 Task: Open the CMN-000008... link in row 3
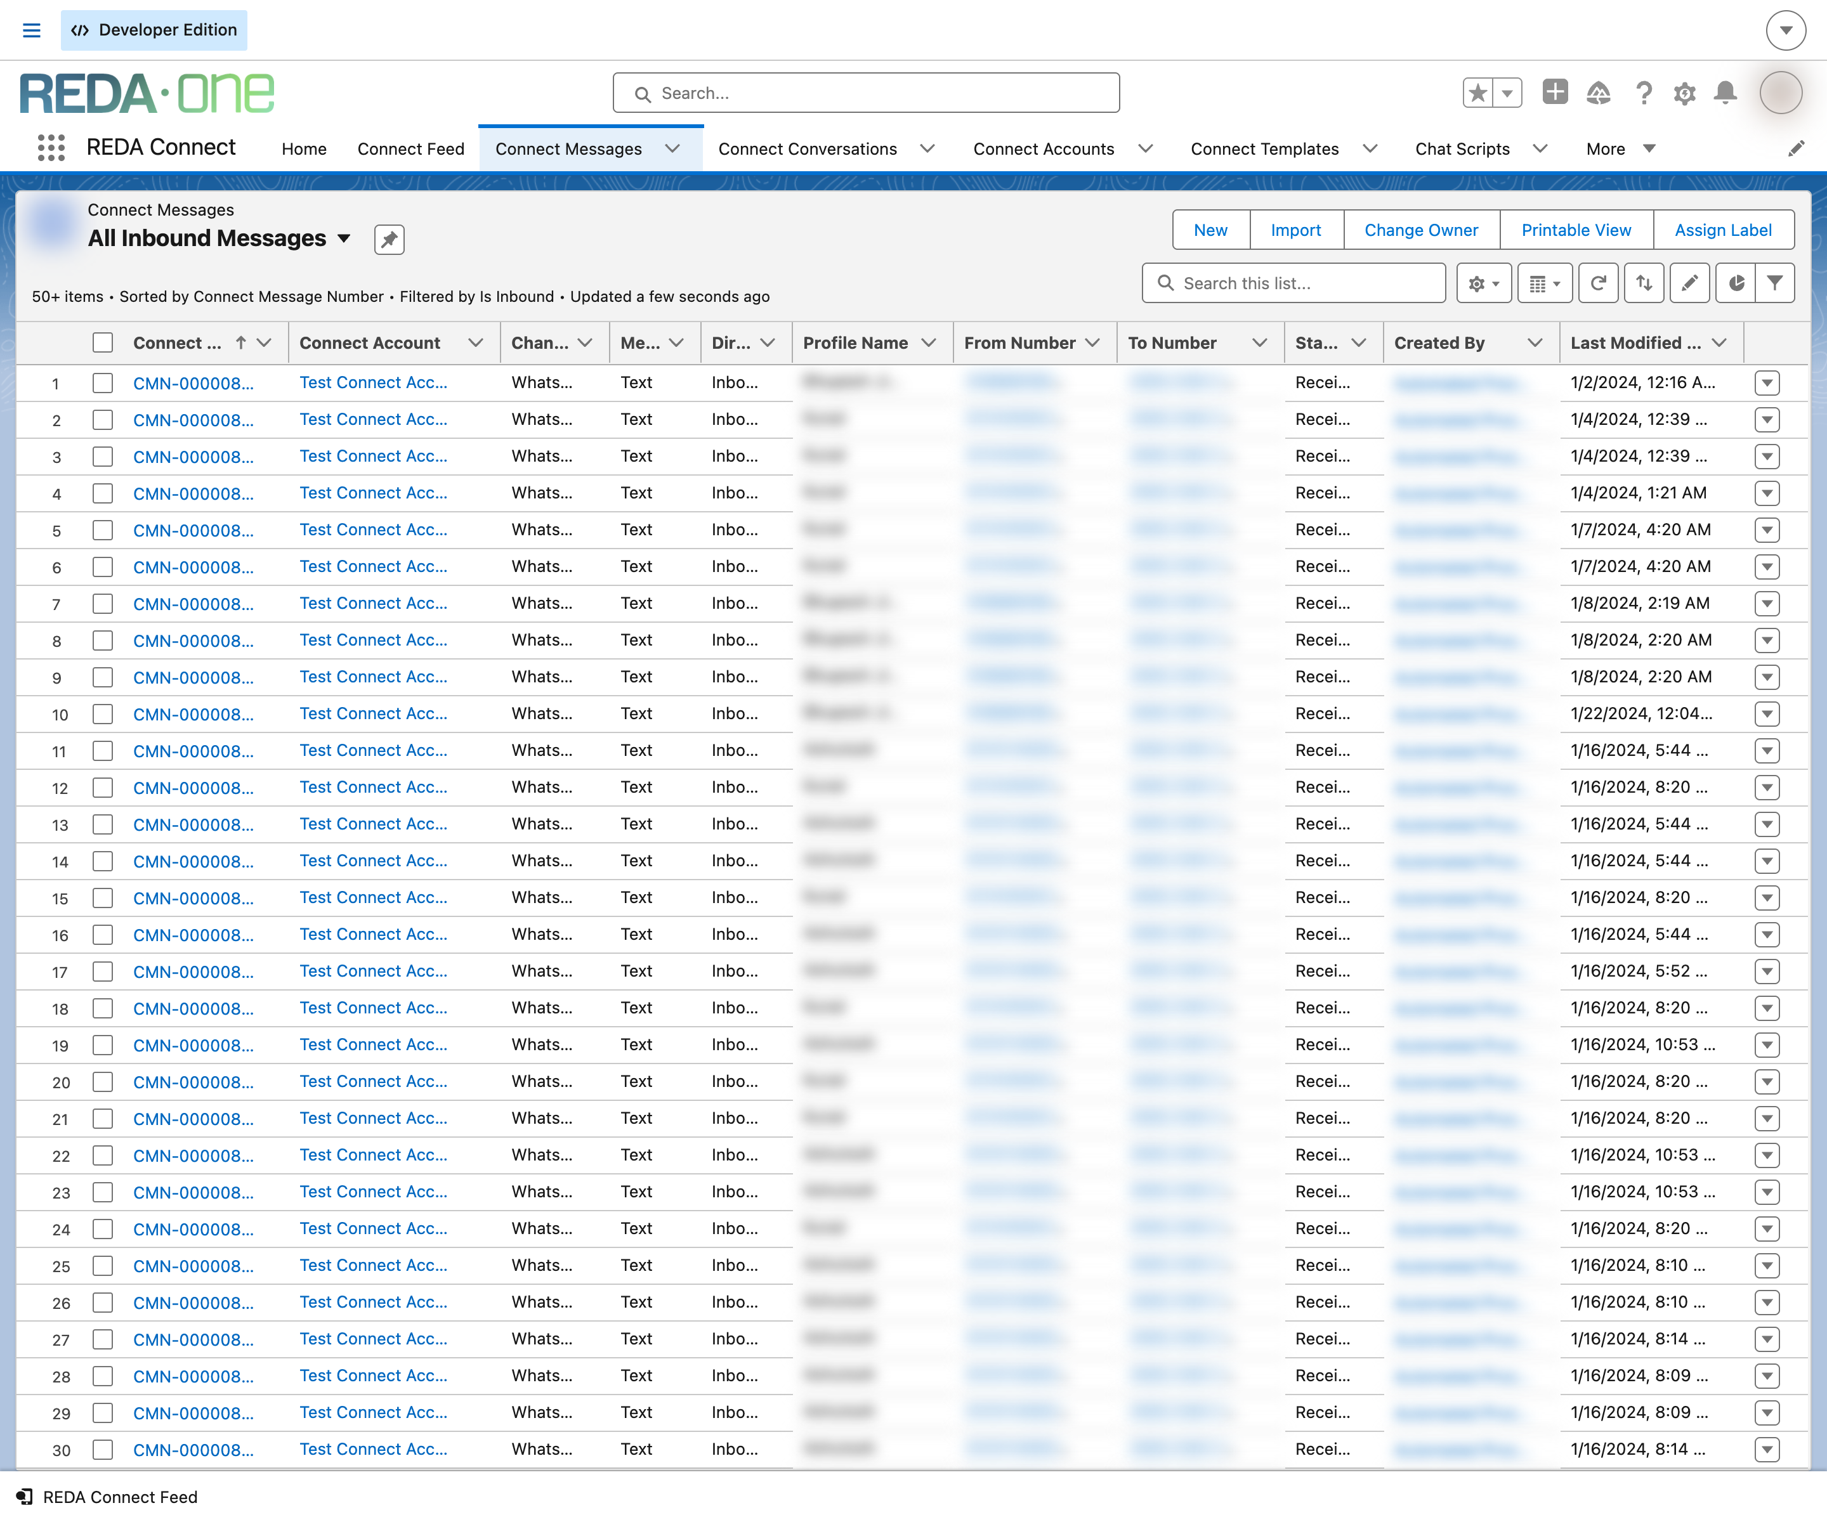click(x=193, y=457)
